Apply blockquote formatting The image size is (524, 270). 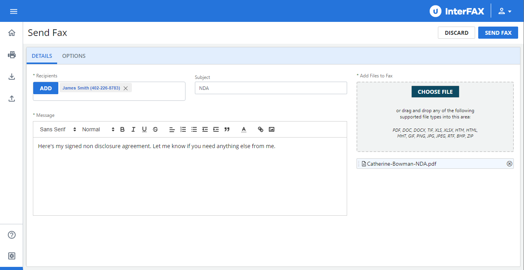(227, 129)
